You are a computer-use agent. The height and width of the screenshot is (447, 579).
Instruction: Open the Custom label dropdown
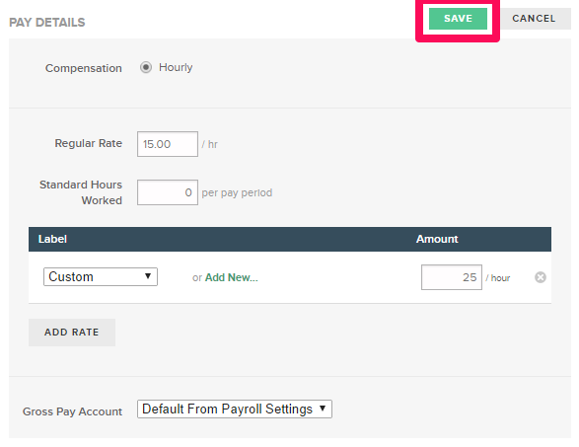(x=101, y=276)
